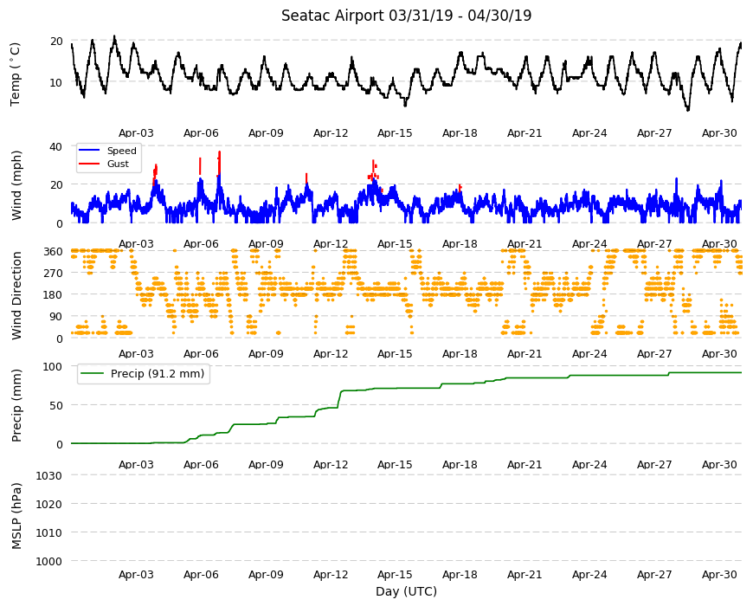Click the Apr-15 tick under temperature plot
Image resolution: width=753 pixels, height=606 pixels.
pos(395,133)
